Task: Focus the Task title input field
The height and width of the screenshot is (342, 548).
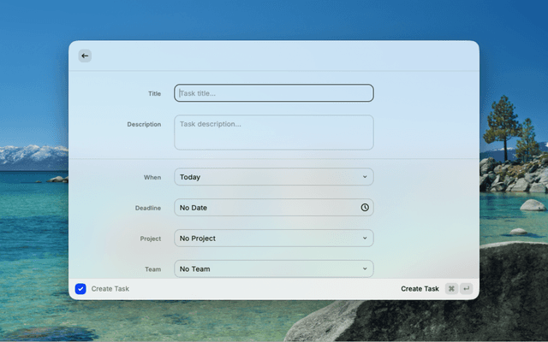Action: [274, 93]
